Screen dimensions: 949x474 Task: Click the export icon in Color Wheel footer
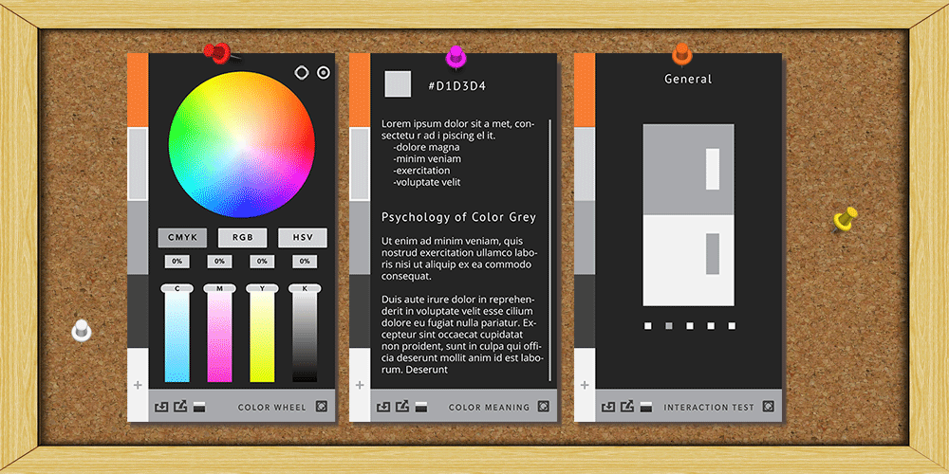[178, 408]
